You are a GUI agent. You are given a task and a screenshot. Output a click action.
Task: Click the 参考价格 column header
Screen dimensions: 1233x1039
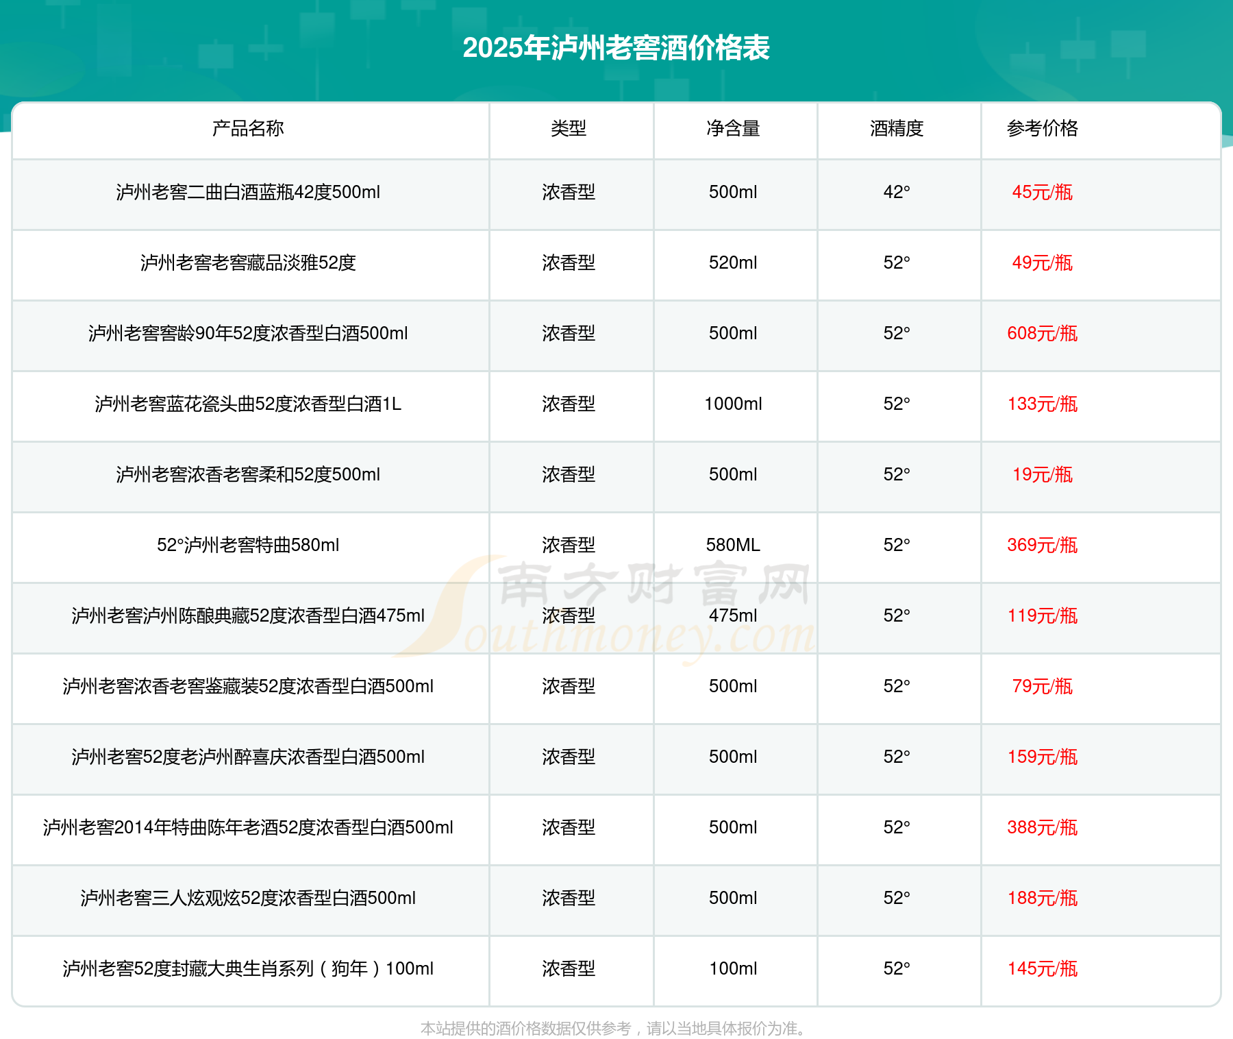click(1042, 128)
